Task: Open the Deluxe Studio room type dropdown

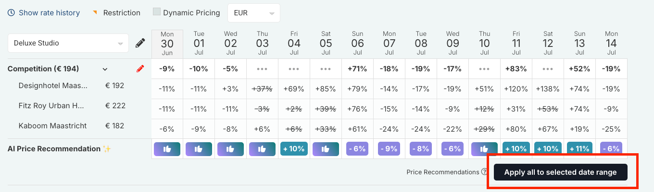Action: click(x=68, y=43)
